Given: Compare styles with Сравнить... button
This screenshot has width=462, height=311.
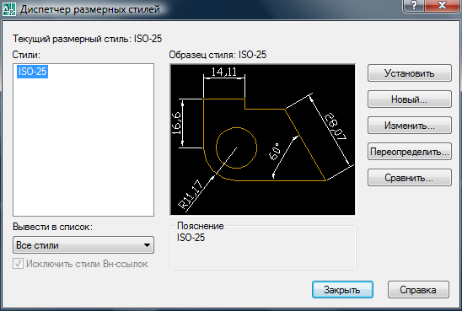Looking at the screenshot, I should tap(409, 178).
